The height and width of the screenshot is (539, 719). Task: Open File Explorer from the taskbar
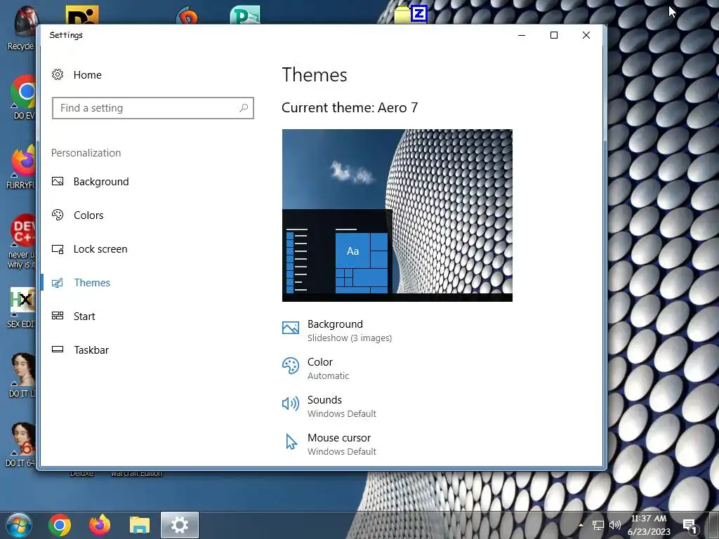(140, 525)
